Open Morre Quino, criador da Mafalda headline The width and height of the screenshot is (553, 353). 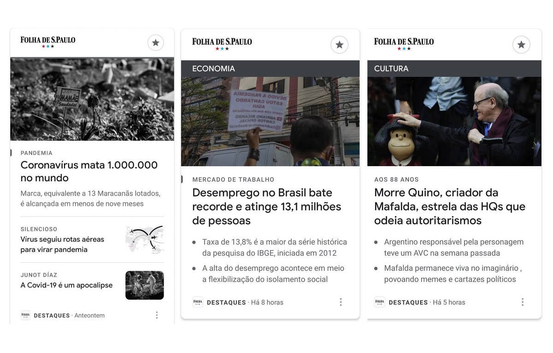coord(450,206)
